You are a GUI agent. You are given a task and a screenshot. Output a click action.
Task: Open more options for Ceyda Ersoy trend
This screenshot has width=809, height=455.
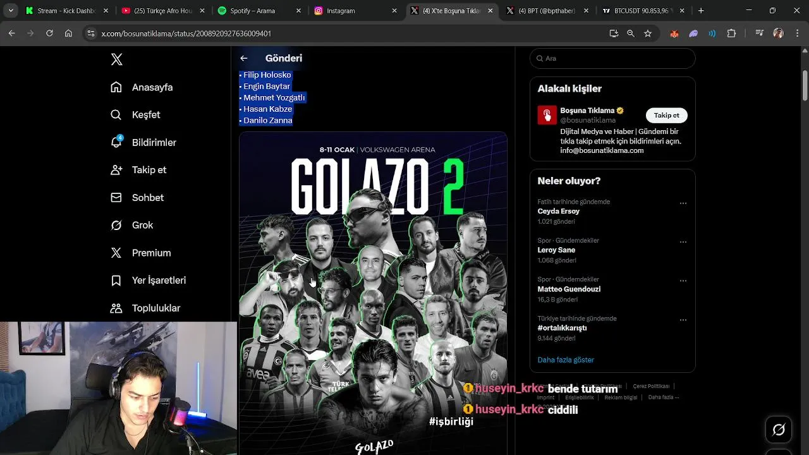683,203
